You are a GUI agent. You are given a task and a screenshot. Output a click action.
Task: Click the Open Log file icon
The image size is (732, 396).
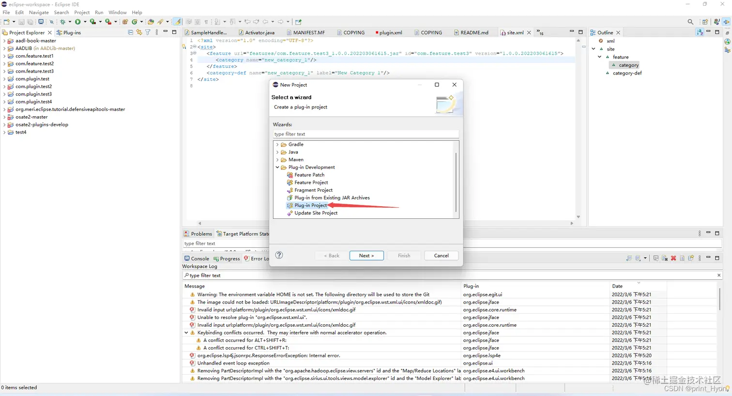[682, 258]
